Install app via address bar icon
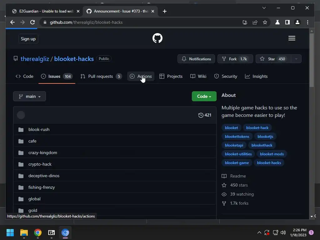Screen dimensions: 320x240 245,22
